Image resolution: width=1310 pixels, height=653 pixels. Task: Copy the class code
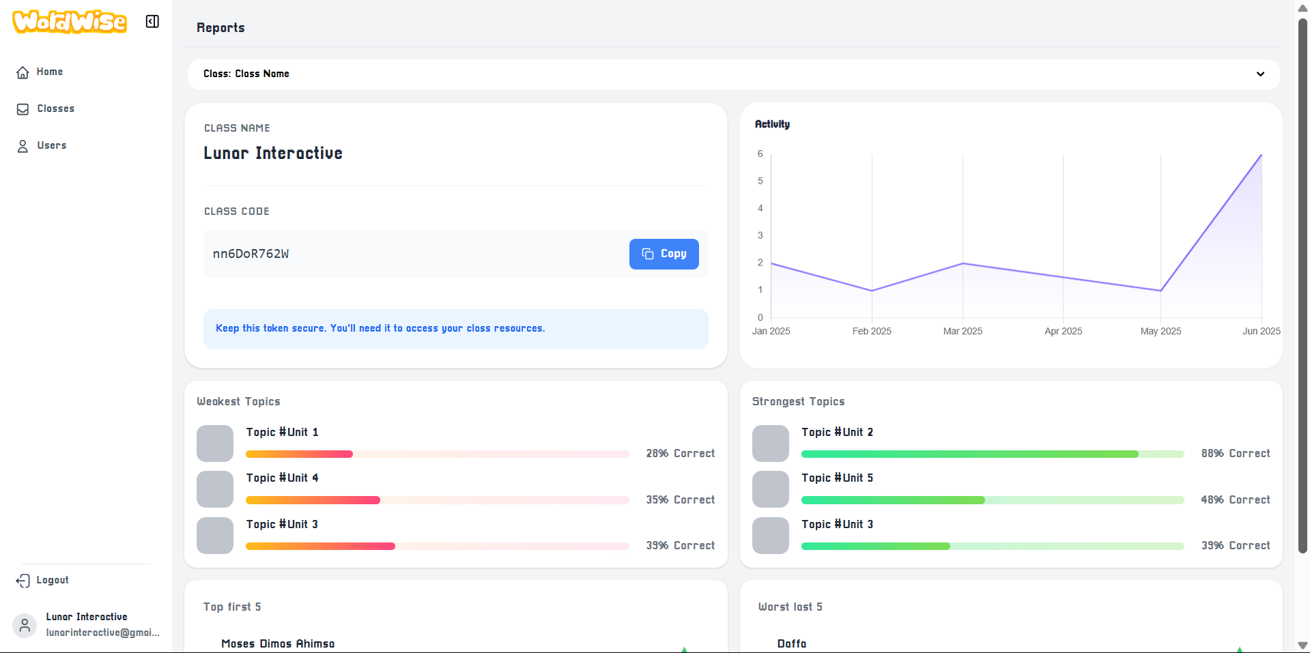click(664, 254)
